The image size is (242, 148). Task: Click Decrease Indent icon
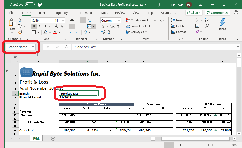click(72, 32)
